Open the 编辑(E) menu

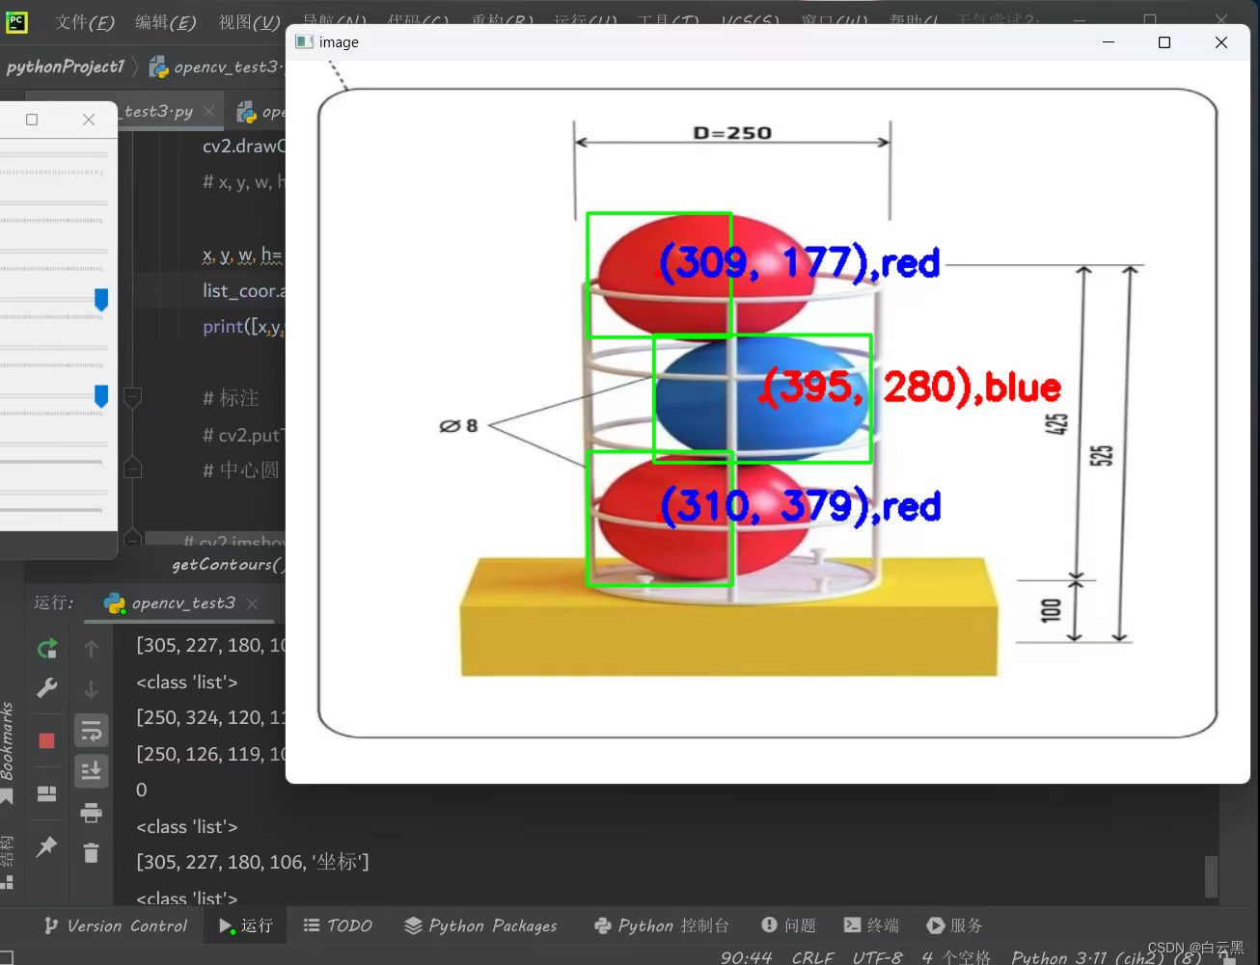pos(165,22)
